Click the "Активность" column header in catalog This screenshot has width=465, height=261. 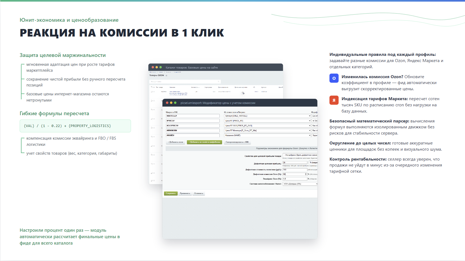195,87
